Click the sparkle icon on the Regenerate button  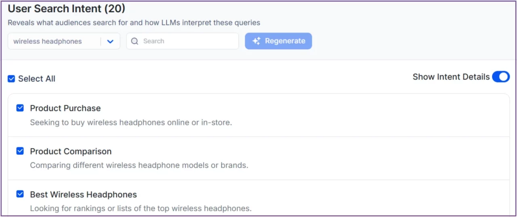tap(256, 41)
